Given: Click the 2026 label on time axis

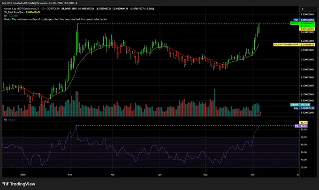Looking at the screenshot, I should pyautogui.click(x=23, y=175).
